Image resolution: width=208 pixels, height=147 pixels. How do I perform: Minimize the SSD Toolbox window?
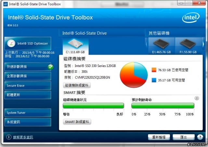(x=181, y=3)
